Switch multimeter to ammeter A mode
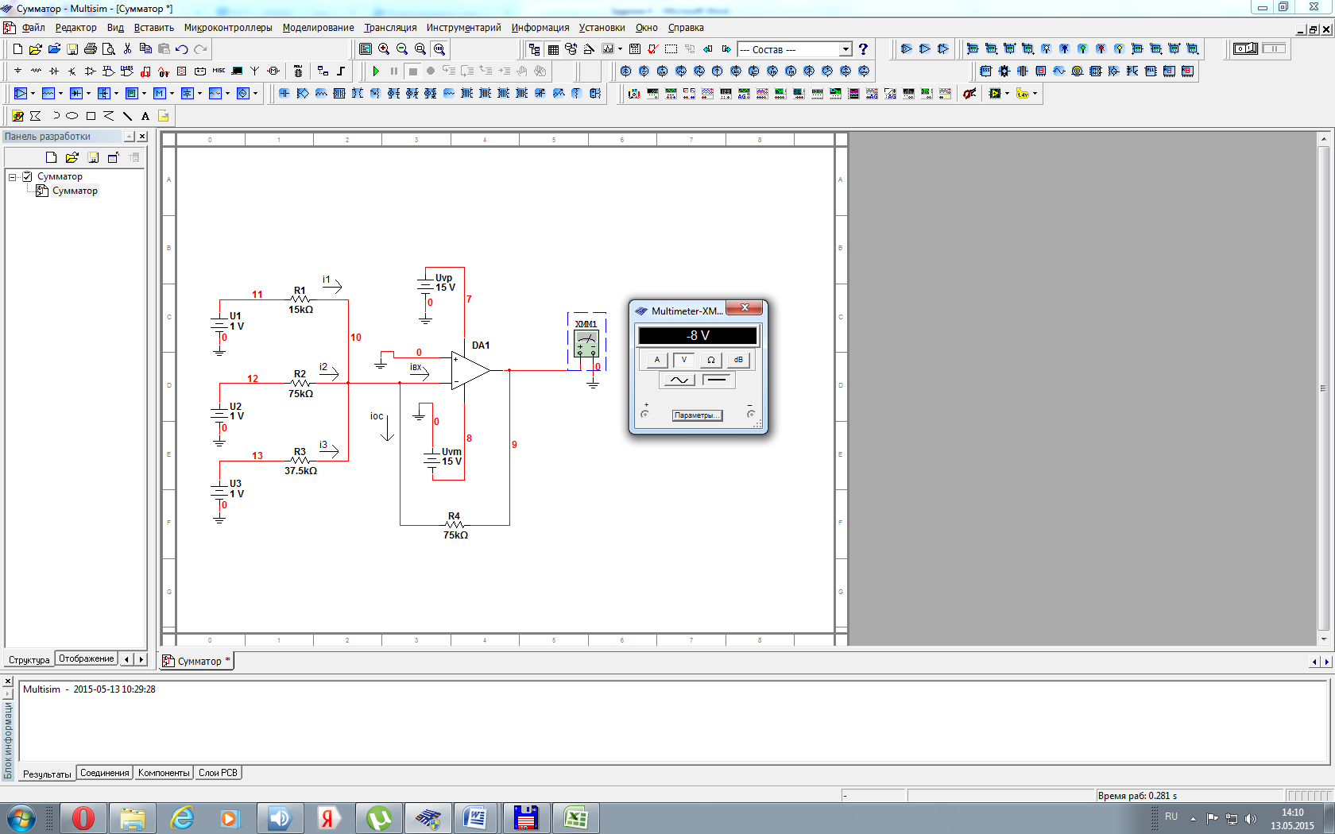 tap(656, 360)
